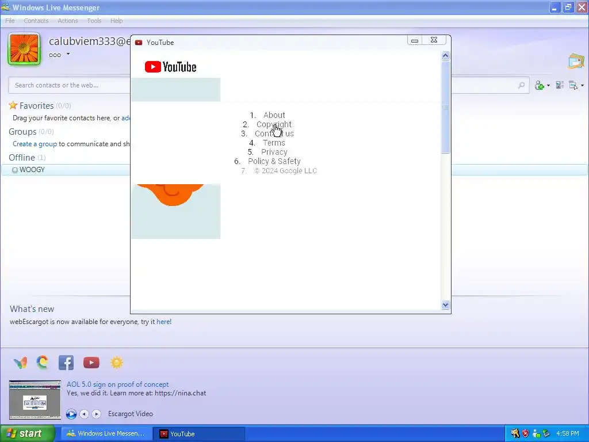
Task: Open the Tools menu
Action: [x=94, y=21]
